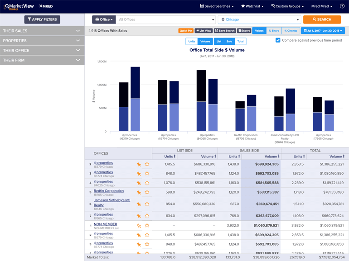Click the location pin icon beside Chicago
349x261 pixels.
(223, 19)
